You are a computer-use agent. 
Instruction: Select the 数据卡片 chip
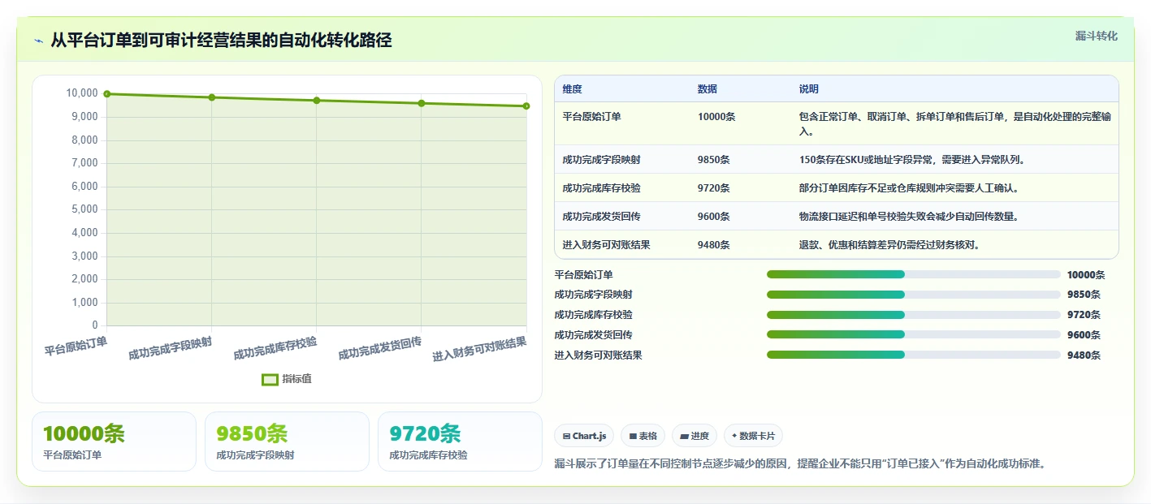[x=753, y=436]
